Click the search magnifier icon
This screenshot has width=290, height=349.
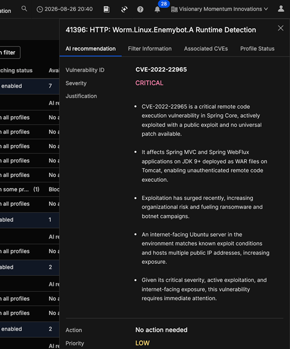coord(24,9)
